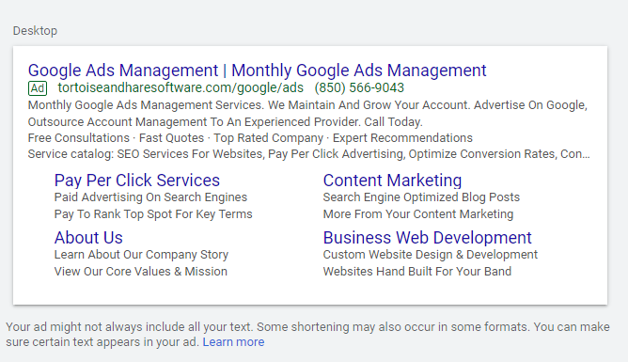The height and width of the screenshot is (362, 628).
Task: Click the Google Ads Management headline link
Action: pyautogui.click(x=258, y=71)
